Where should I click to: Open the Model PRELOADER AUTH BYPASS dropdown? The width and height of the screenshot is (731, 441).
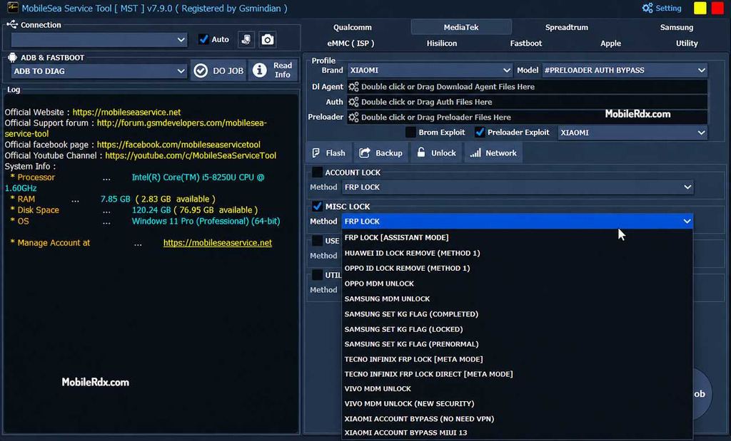(x=624, y=71)
